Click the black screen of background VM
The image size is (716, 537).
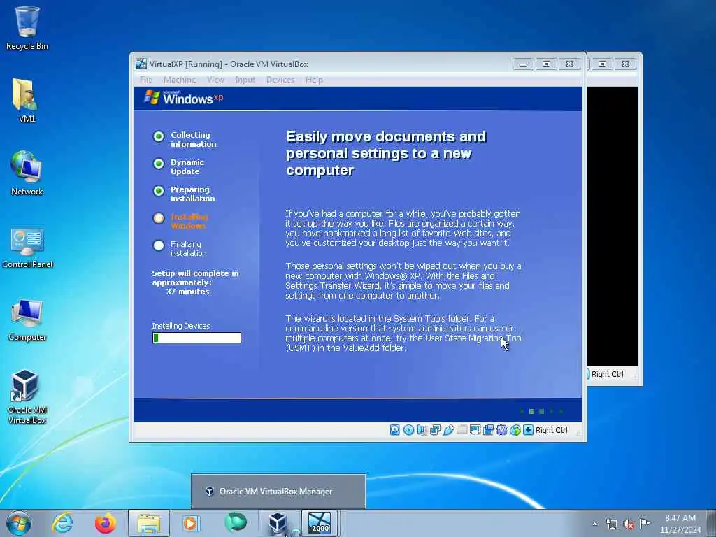pyautogui.click(x=612, y=226)
